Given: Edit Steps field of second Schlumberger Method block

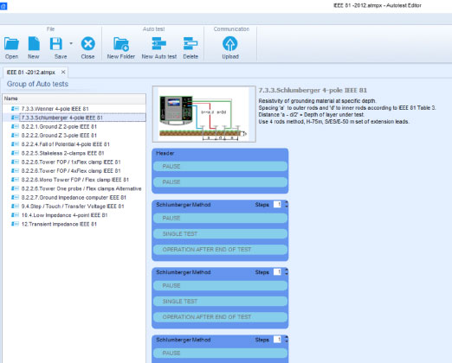Looking at the screenshot, I should point(277,272).
